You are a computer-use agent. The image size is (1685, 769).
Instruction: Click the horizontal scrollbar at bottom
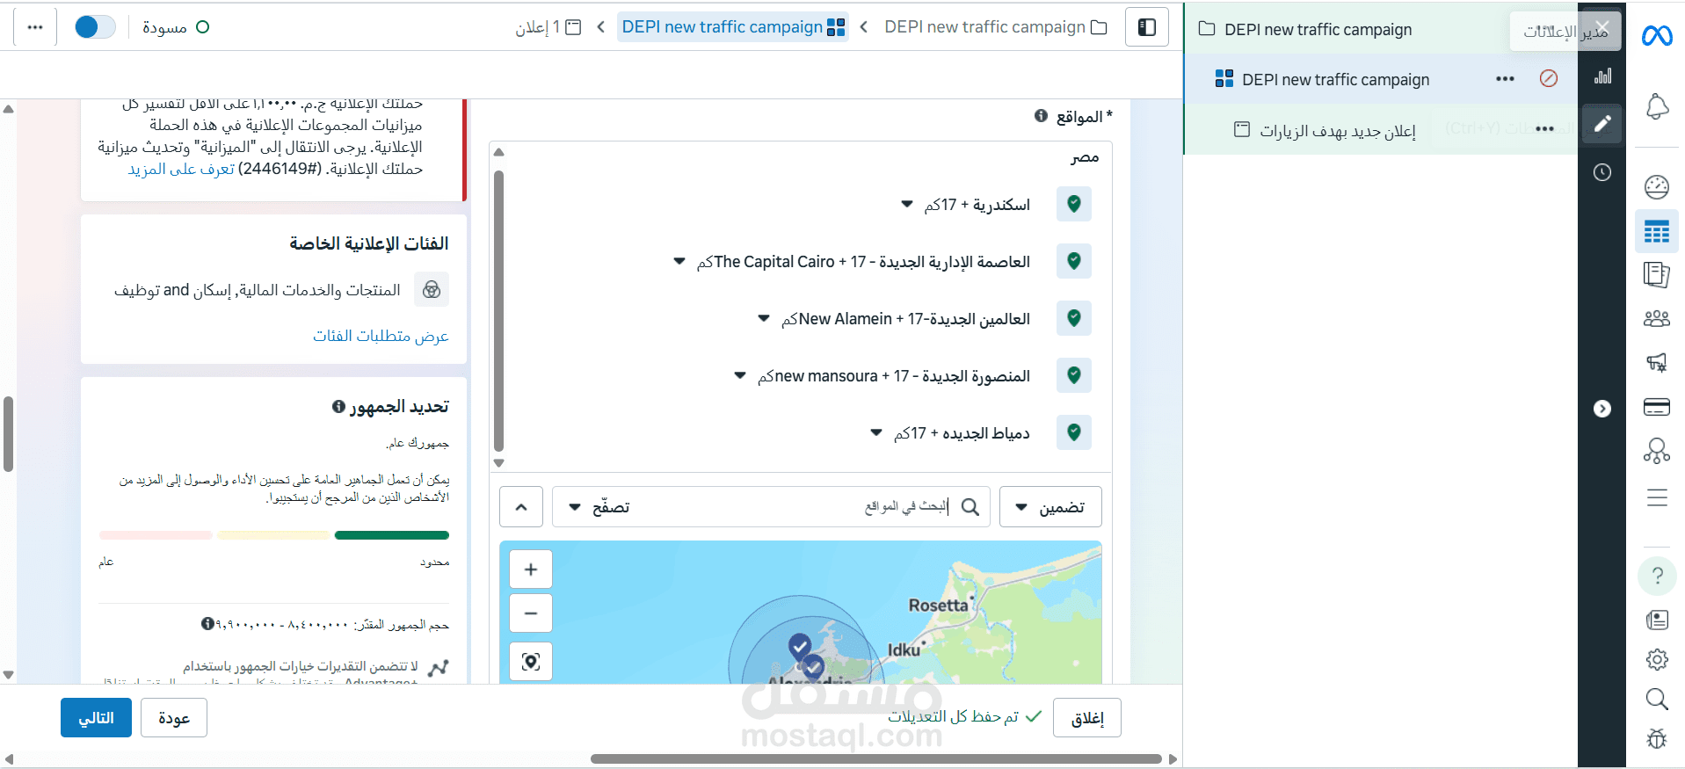tap(876, 758)
